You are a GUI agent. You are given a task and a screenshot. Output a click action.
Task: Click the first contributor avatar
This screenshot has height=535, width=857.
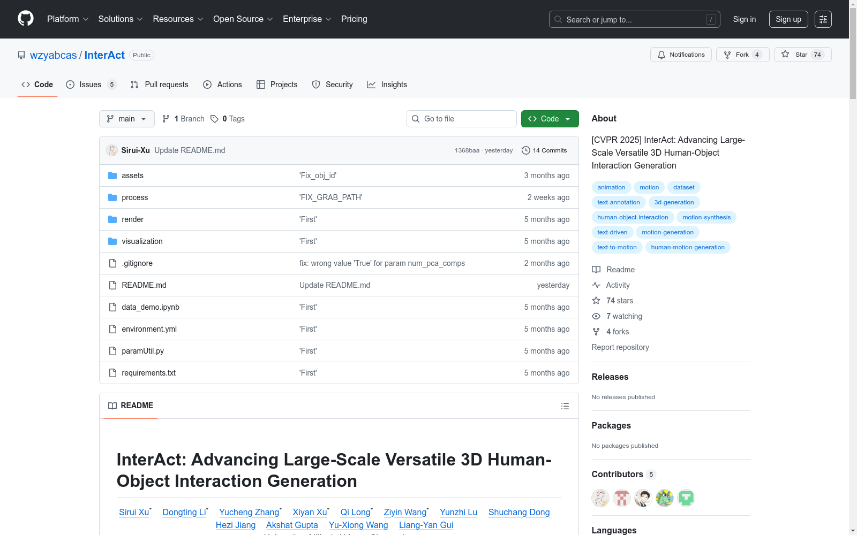coord(600,498)
